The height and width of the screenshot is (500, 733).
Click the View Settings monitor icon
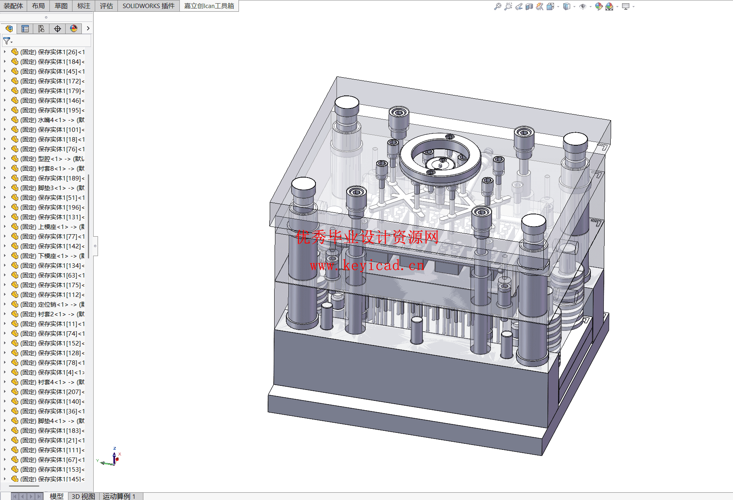(x=626, y=6)
